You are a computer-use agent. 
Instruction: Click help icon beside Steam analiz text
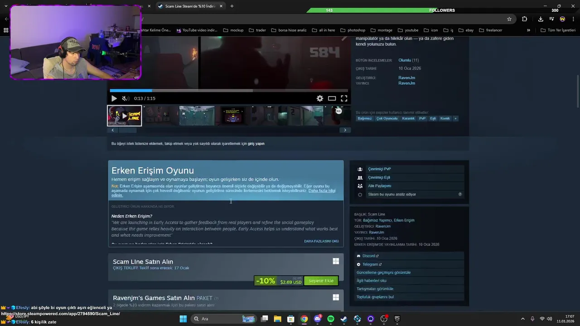(460, 194)
